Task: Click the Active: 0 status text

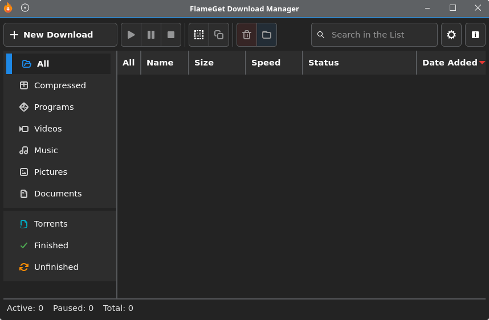Action: [x=25, y=308]
